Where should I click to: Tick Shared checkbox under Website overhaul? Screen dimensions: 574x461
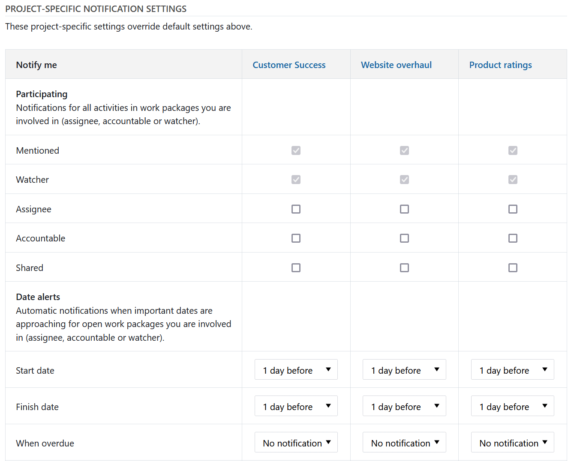click(x=404, y=268)
